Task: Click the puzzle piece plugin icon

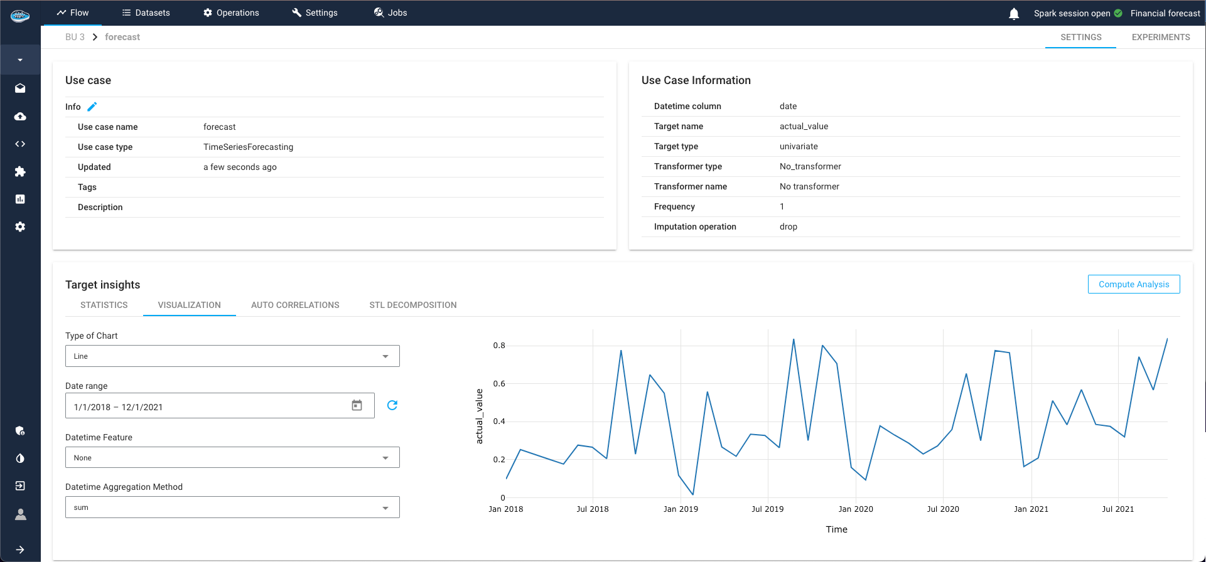Action: [20, 171]
